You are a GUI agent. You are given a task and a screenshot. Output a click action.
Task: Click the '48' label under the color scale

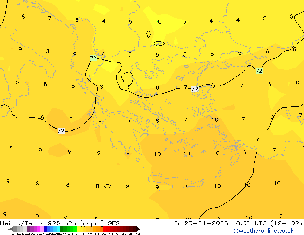[131, 234]
